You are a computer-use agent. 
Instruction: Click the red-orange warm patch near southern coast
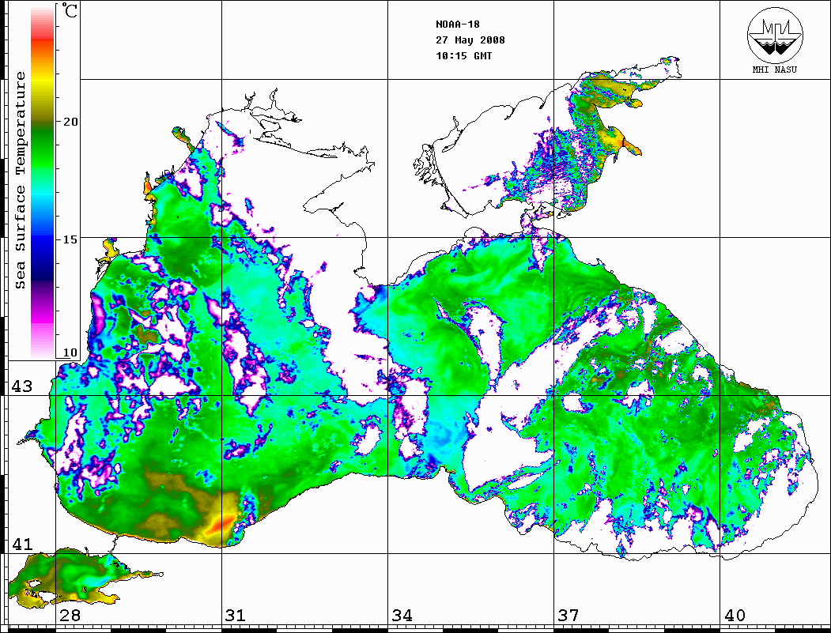pyautogui.click(x=221, y=523)
